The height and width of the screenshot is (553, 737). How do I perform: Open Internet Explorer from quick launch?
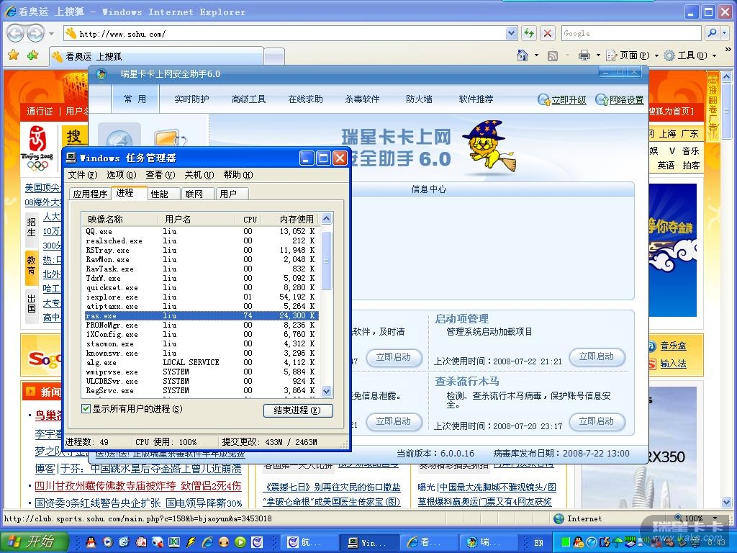pos(207,542)
